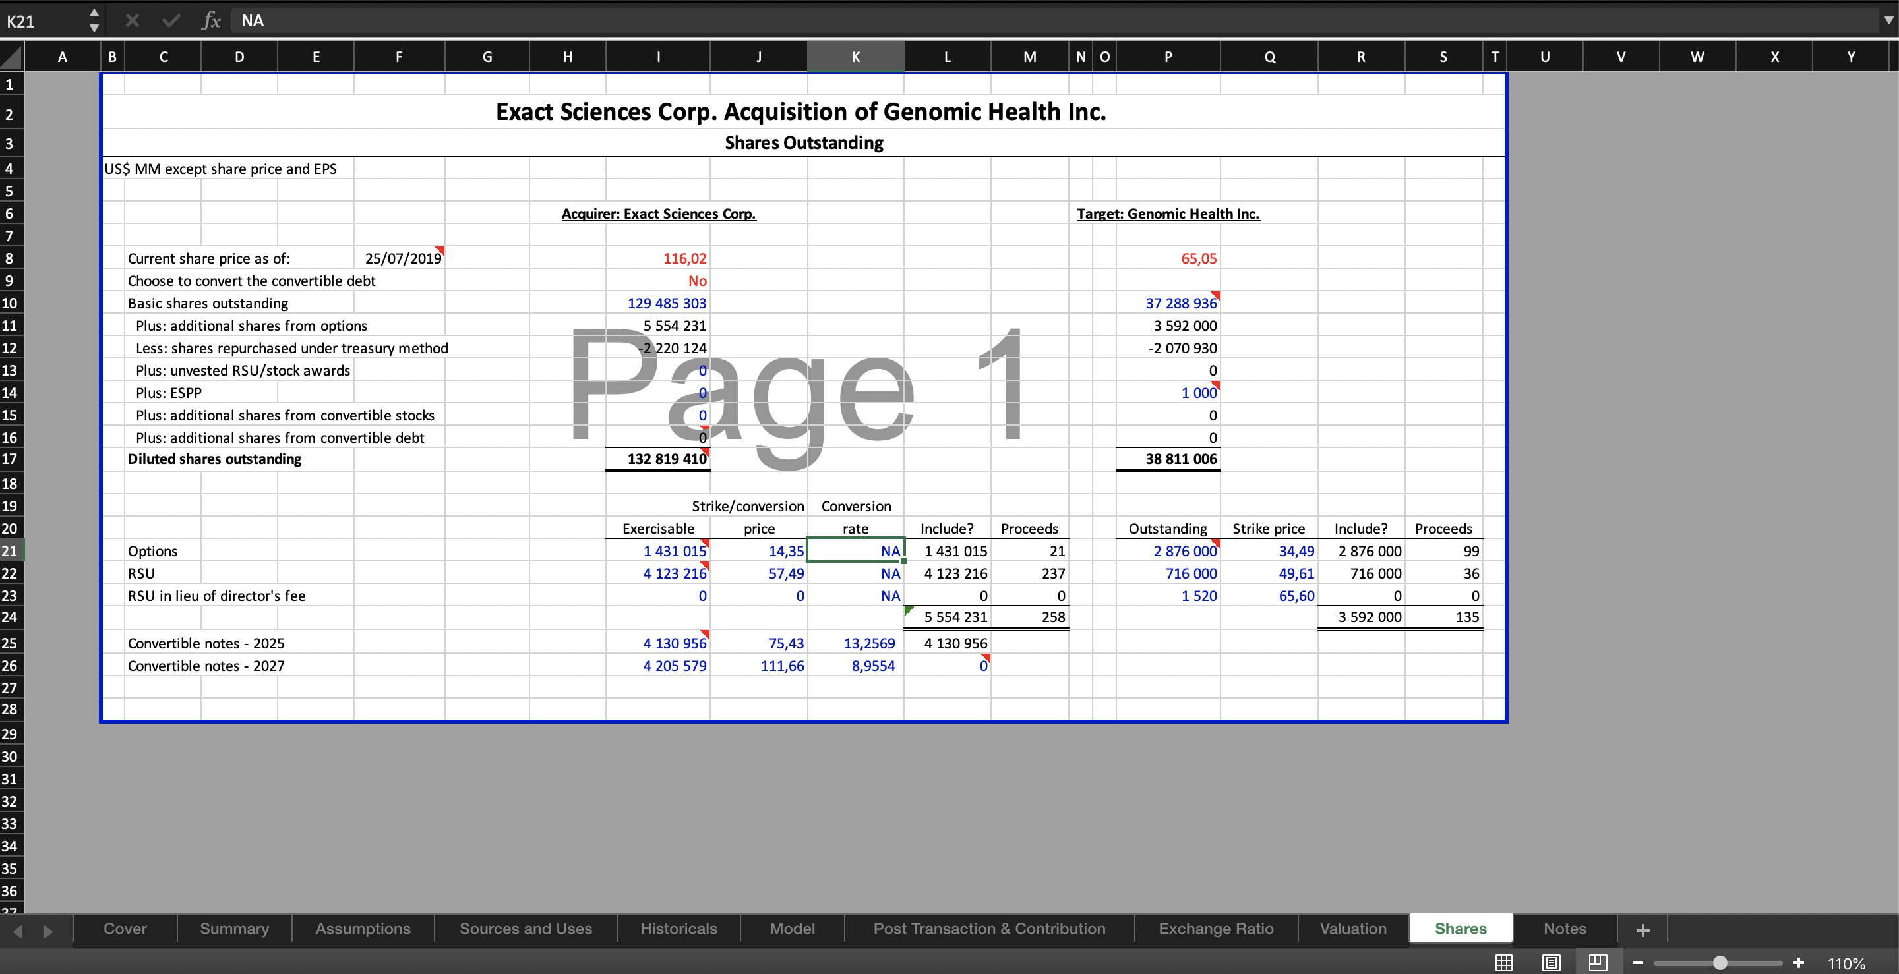Viewport: 1899px width, 974px height.
Task: Select the date cell 25/07/2019
Action: pyautogui.click(x=399, y=258)
